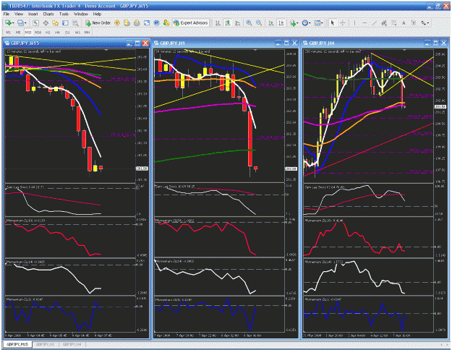Screen dimensions: 452x350
Task: Select the crosshair tool
Action: click(343, 22)
